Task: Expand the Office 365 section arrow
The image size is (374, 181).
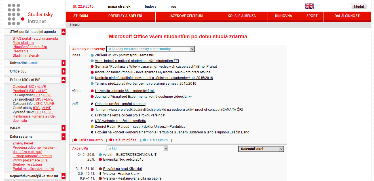Action: point(64,71)
